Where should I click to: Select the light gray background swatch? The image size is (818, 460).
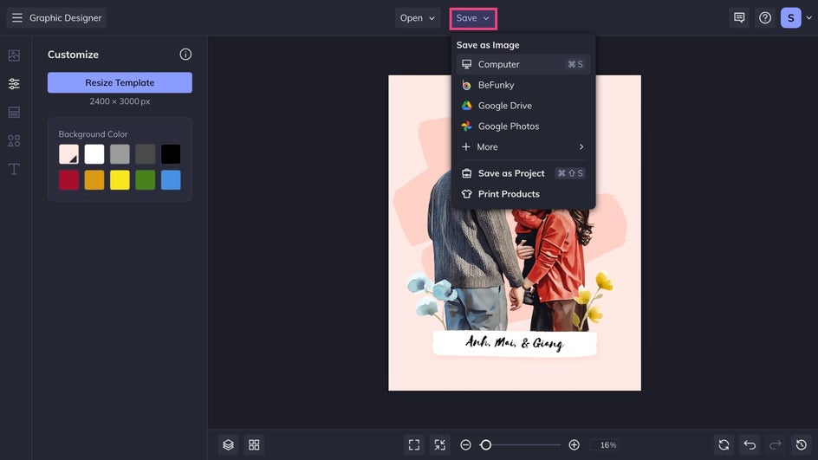point(120,154)
